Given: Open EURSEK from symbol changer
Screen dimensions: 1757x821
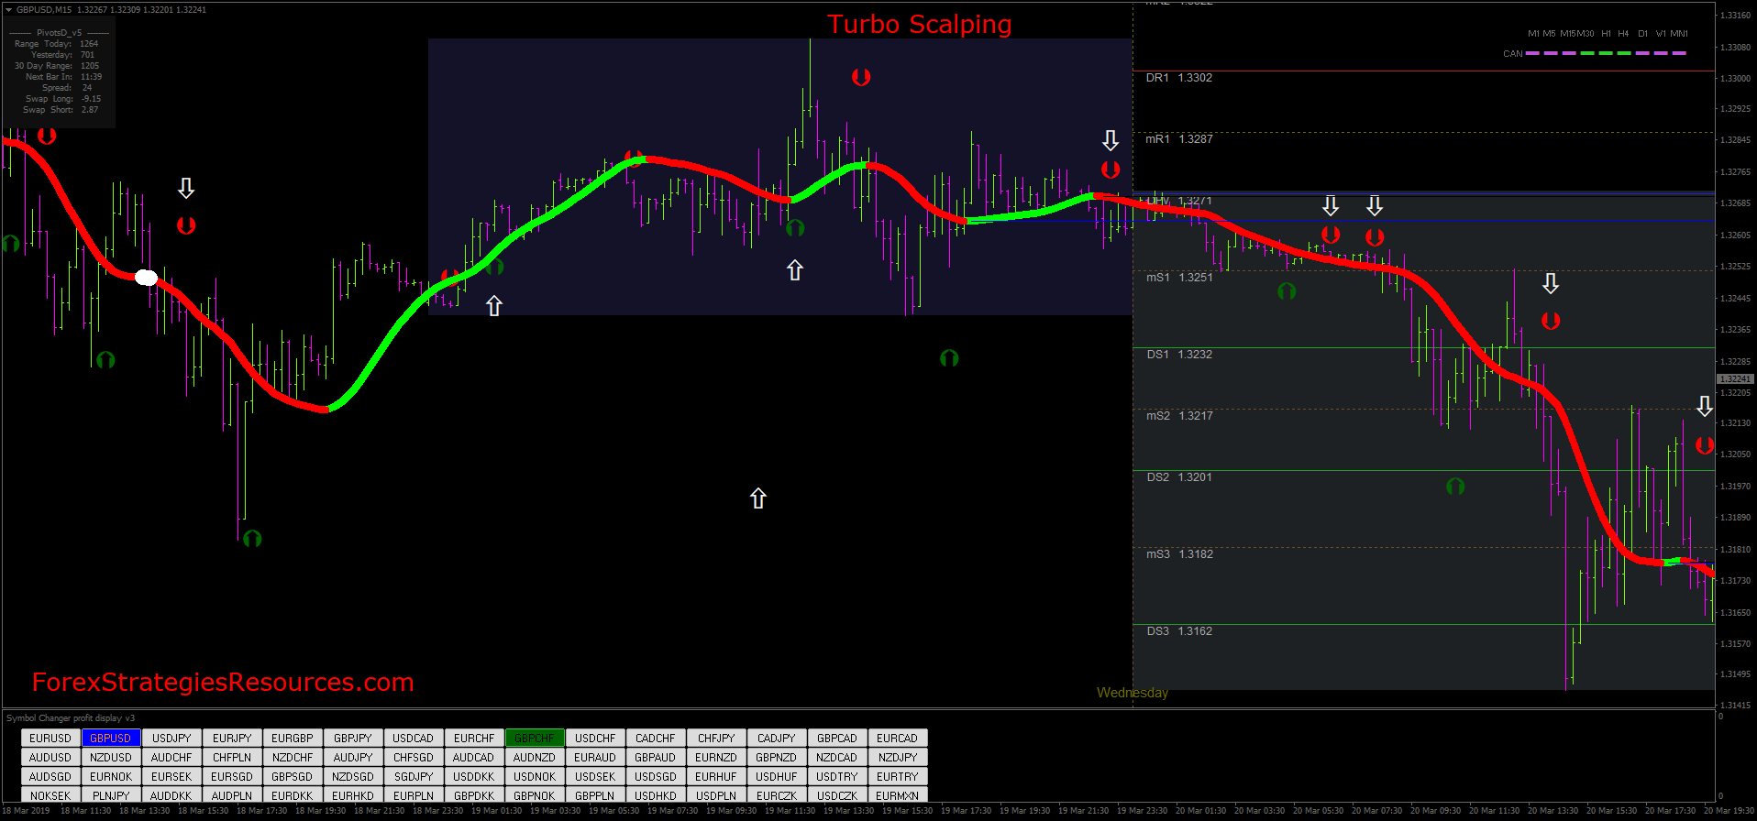Looking at the screenshot, I should [171, 777].
